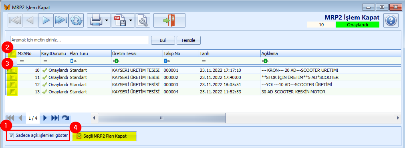
Task: Select Takip No cell 000004
Action: pos(181,92)
